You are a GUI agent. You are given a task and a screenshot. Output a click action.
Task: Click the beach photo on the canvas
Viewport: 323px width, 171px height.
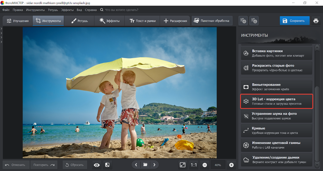coord(120,93)
